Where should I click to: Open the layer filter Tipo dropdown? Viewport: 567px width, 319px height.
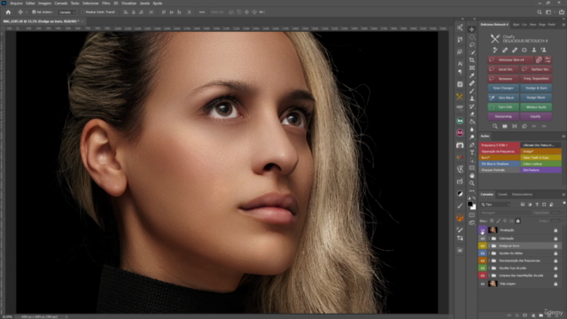[495, 205]
